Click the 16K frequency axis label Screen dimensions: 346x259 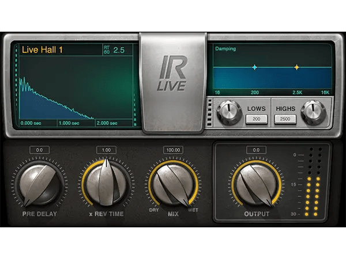325,93
